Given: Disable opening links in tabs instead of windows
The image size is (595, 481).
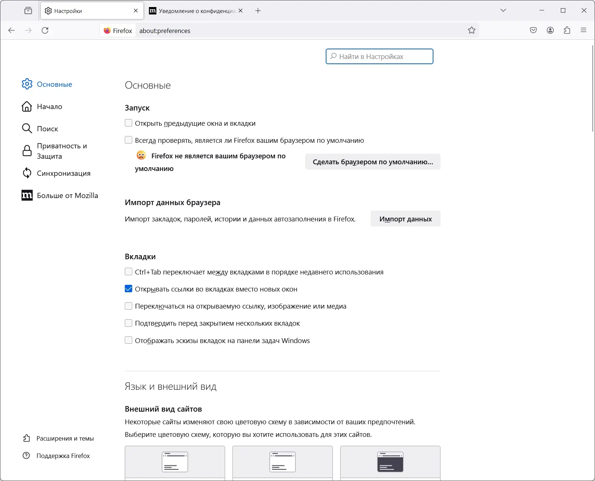Looking at the screenshot, I should pos(129,289).
